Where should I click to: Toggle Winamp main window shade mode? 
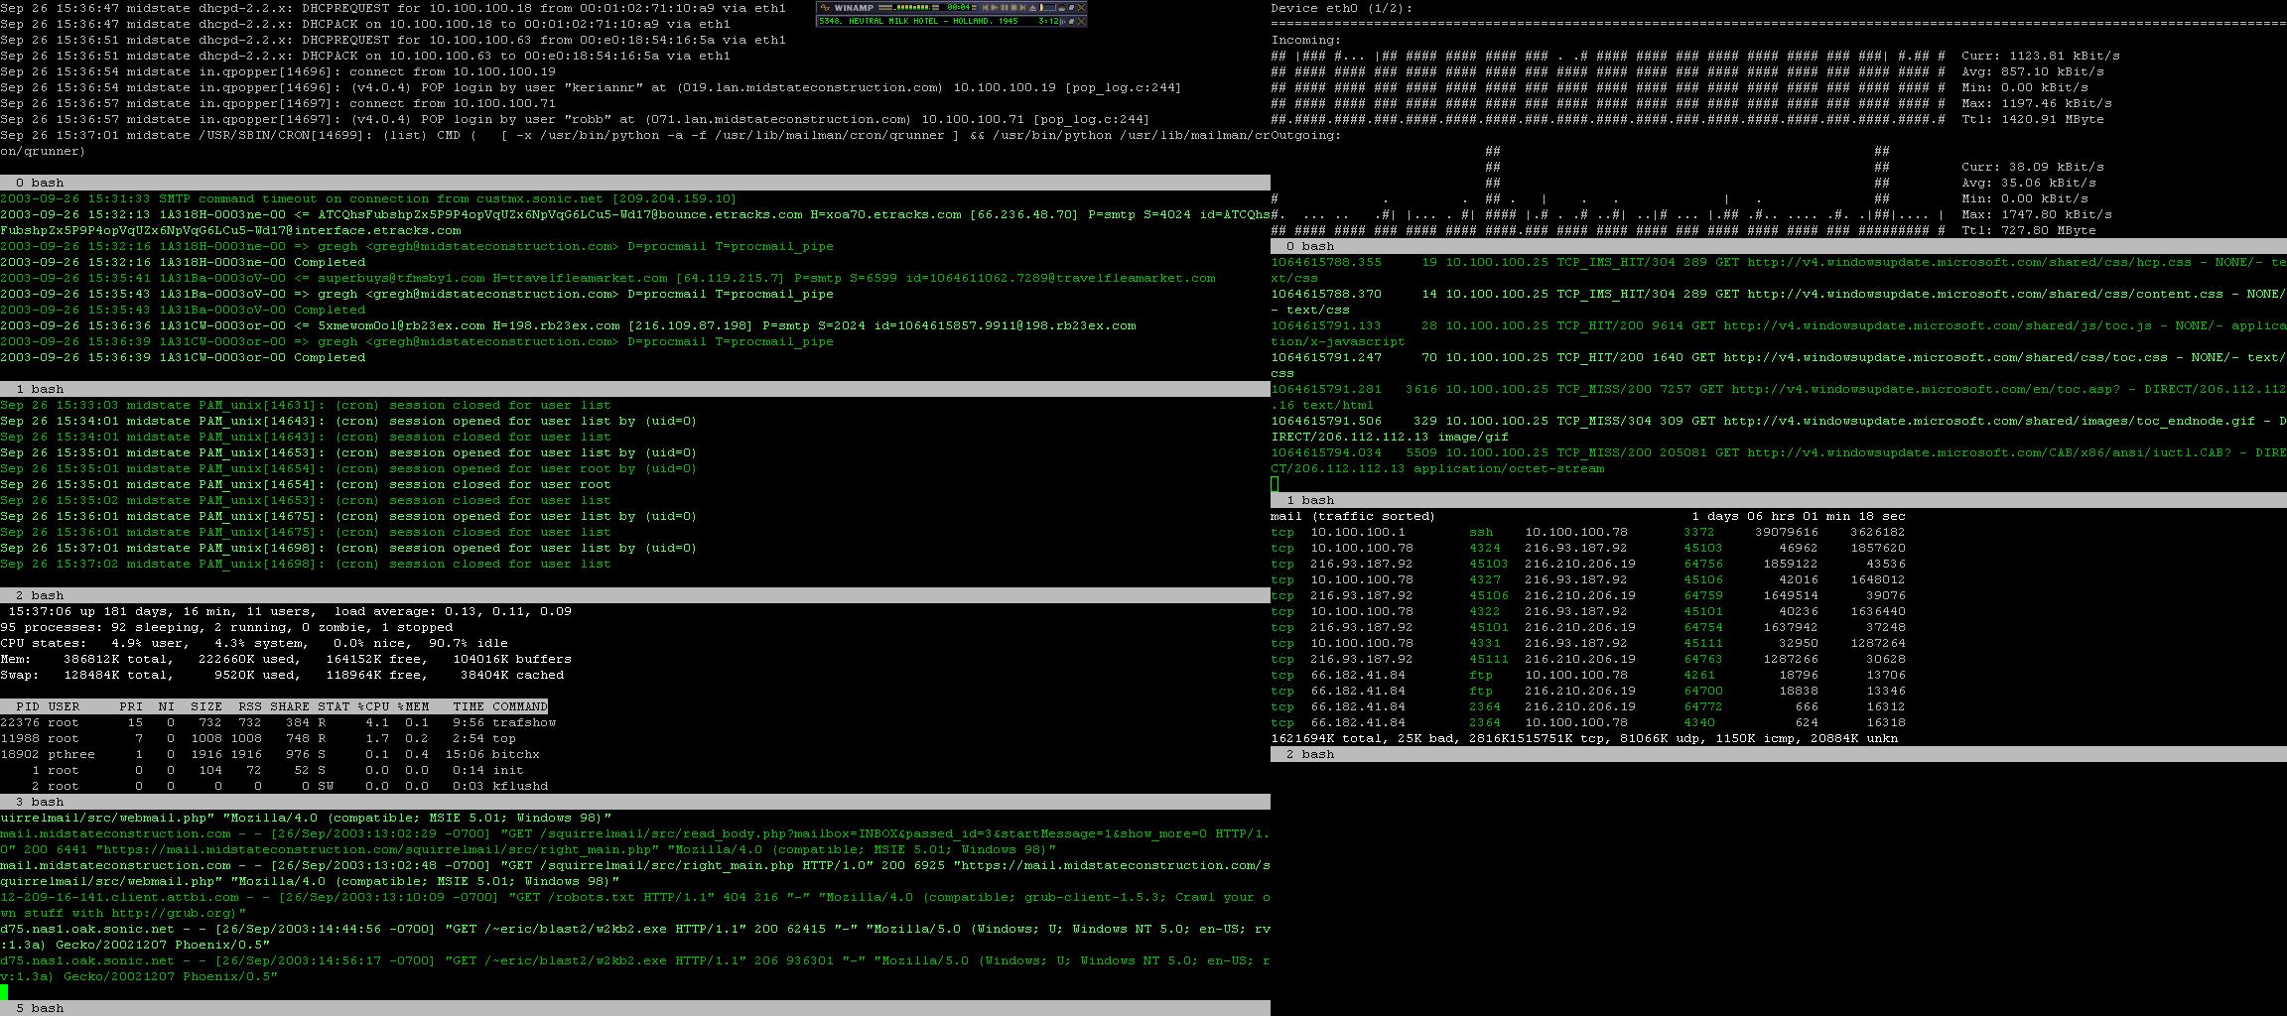(1071, 7)
